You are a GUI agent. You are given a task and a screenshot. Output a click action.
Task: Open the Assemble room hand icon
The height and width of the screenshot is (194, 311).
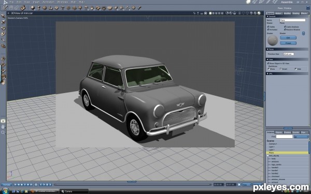coord(248,2)
